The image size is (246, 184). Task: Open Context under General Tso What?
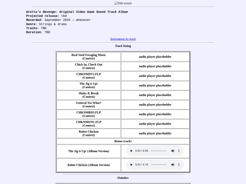[x=89, y=106]
